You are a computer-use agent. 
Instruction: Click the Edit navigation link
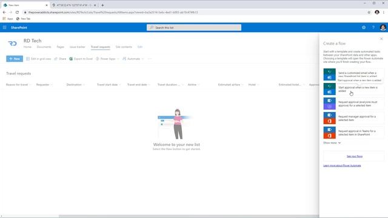(x=140, y=47)
